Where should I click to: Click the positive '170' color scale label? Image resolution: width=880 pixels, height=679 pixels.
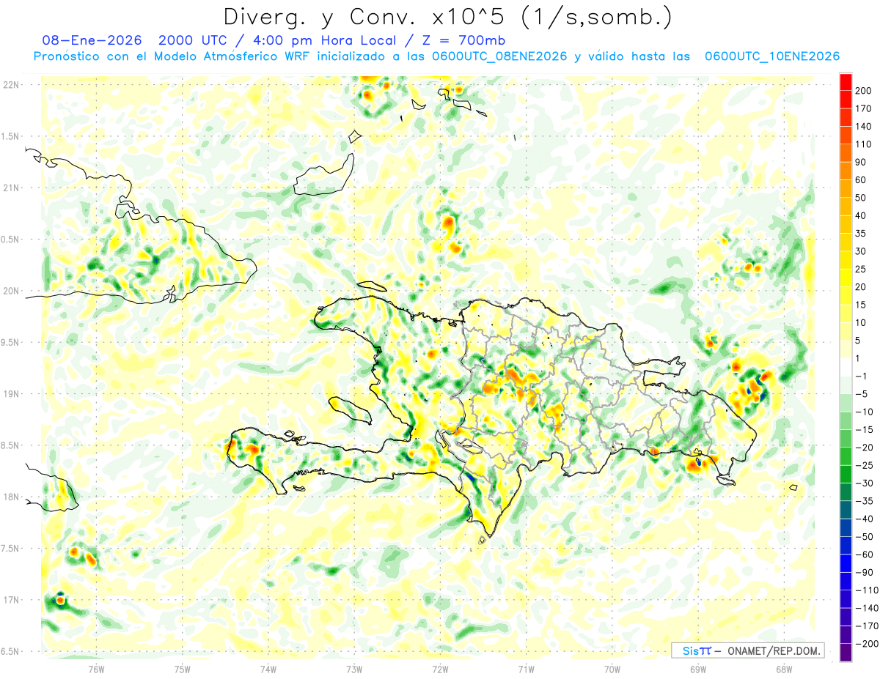click(x=865, y=108)
